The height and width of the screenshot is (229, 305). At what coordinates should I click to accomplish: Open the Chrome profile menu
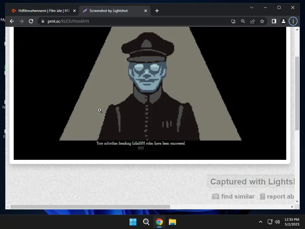click(284, 21)
